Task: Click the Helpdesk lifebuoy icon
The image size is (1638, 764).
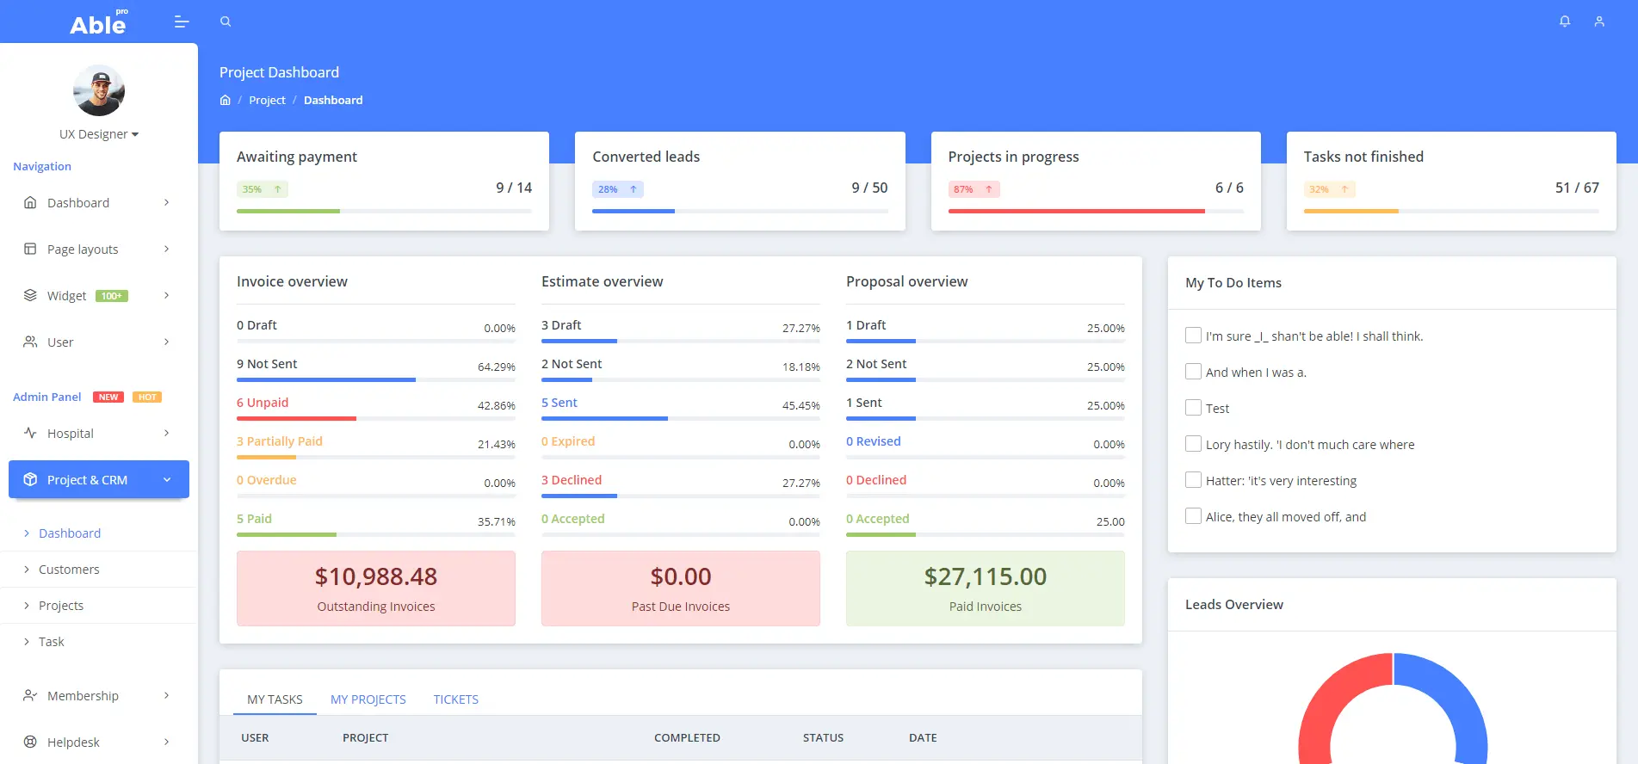Action: click(30, 742)
